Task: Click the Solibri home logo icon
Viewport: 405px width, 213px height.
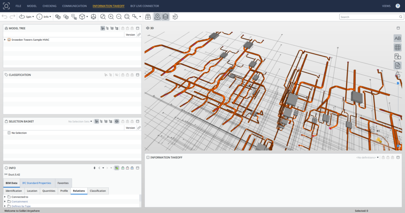Action: 6,6
